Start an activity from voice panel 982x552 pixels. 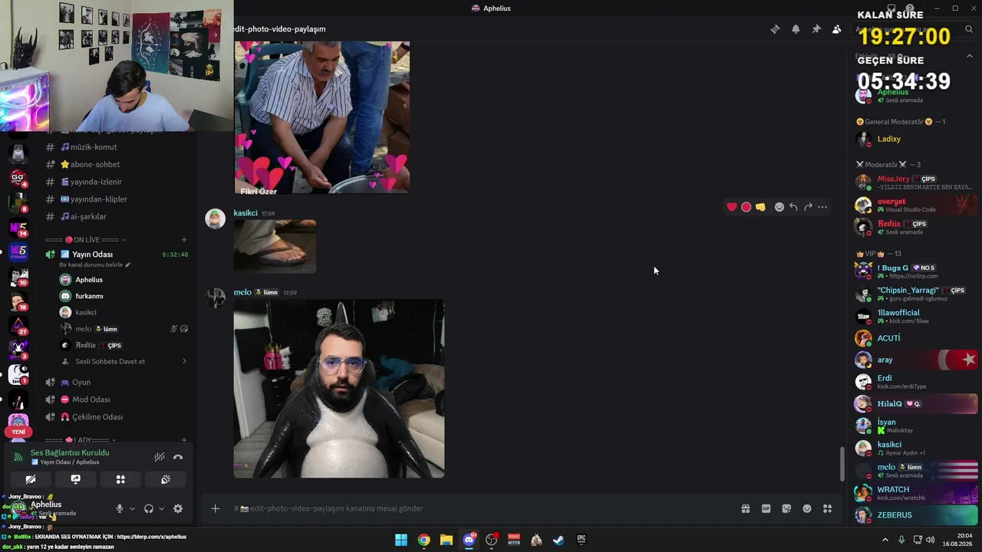[x=120, y=479]
